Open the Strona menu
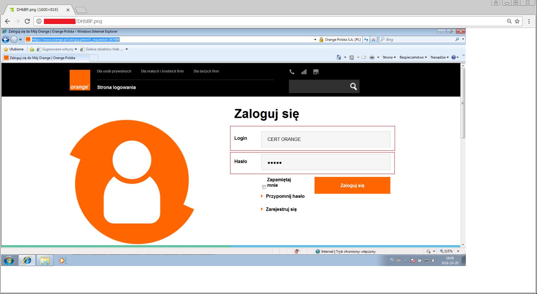The width and height of the screenshot is (537, 294). (389, 57)
